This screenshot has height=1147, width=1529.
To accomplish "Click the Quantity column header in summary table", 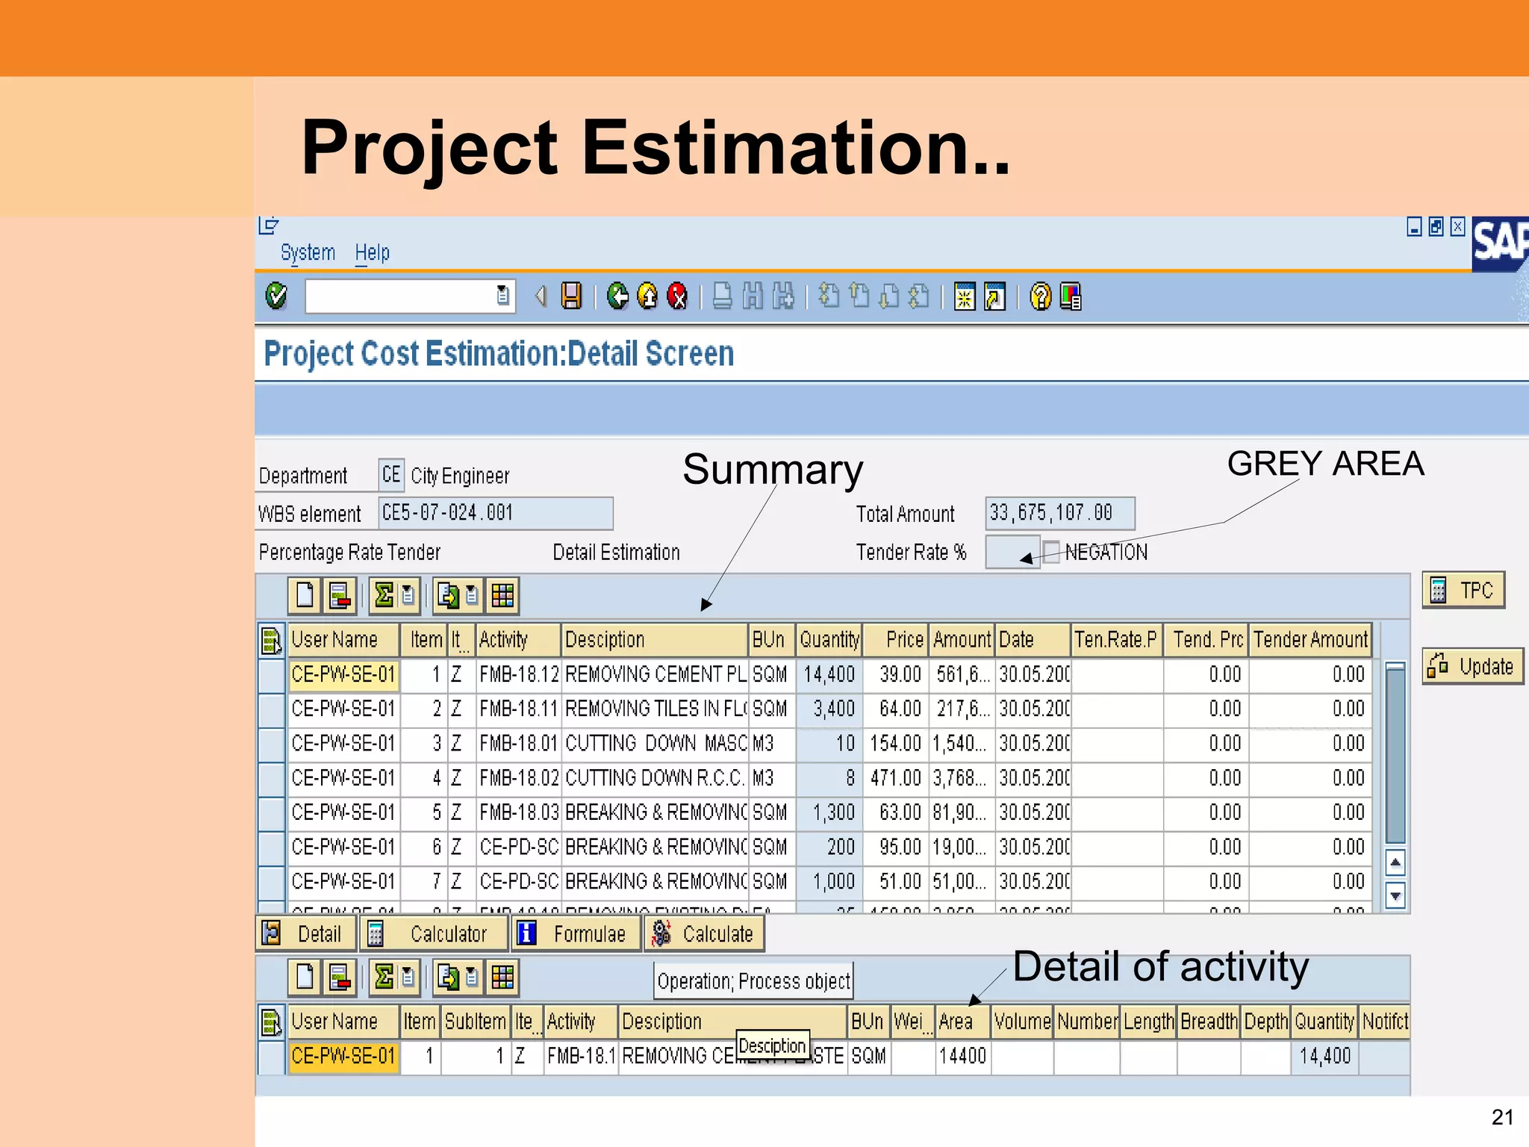I will (829, 640).
